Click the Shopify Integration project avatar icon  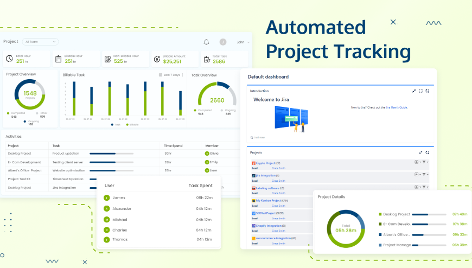tap(253, 226)
